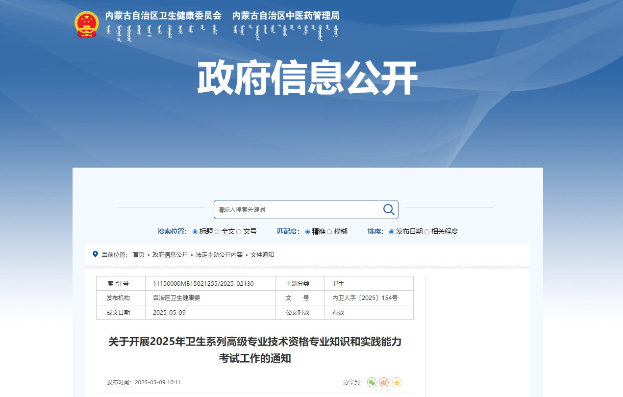Image resolution: width=623 pixels, height=397 pixels.
Task: Open 首页 breadcrumb link
Action: (139, 255)
